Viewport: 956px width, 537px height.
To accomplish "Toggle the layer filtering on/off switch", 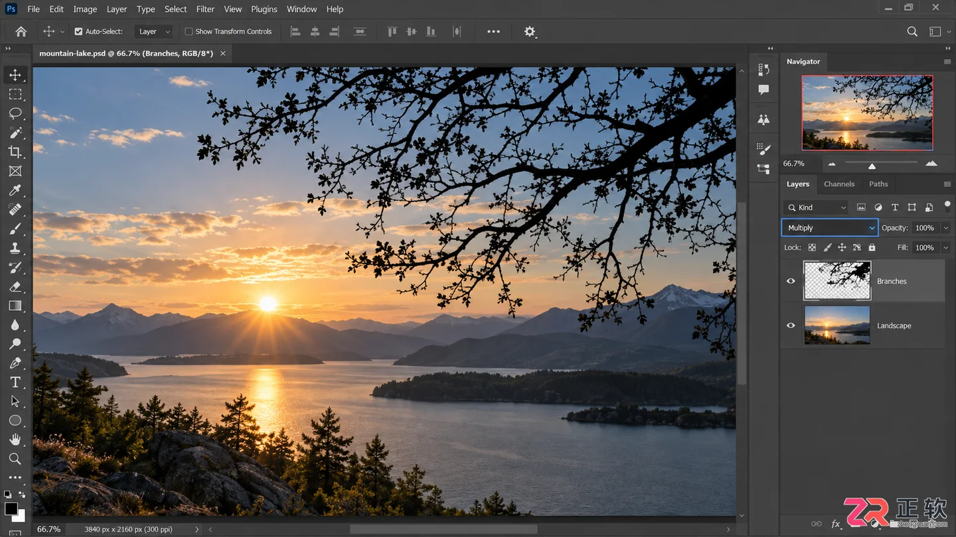I will pos(947,206).
